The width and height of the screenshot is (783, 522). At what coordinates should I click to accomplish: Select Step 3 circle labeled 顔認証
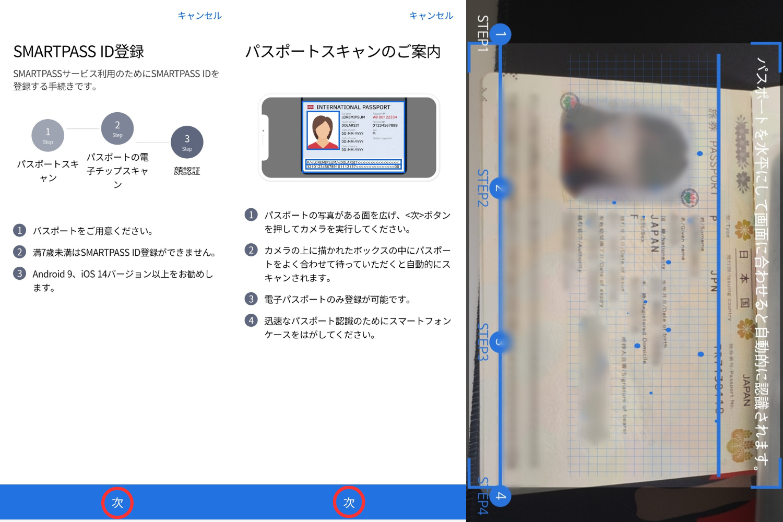point(186,141)
